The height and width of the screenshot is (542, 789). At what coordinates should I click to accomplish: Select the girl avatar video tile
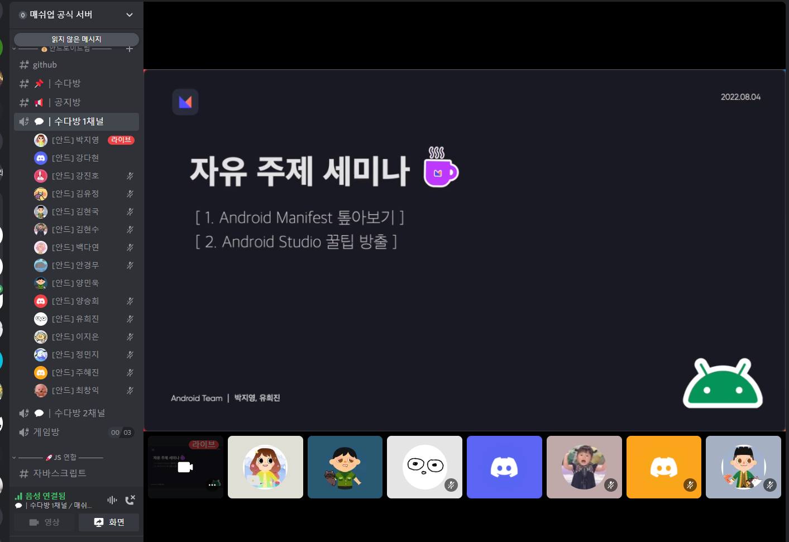click(265, 467)
